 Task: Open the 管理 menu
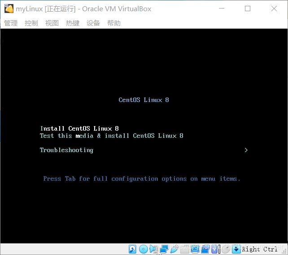(11, 23)
